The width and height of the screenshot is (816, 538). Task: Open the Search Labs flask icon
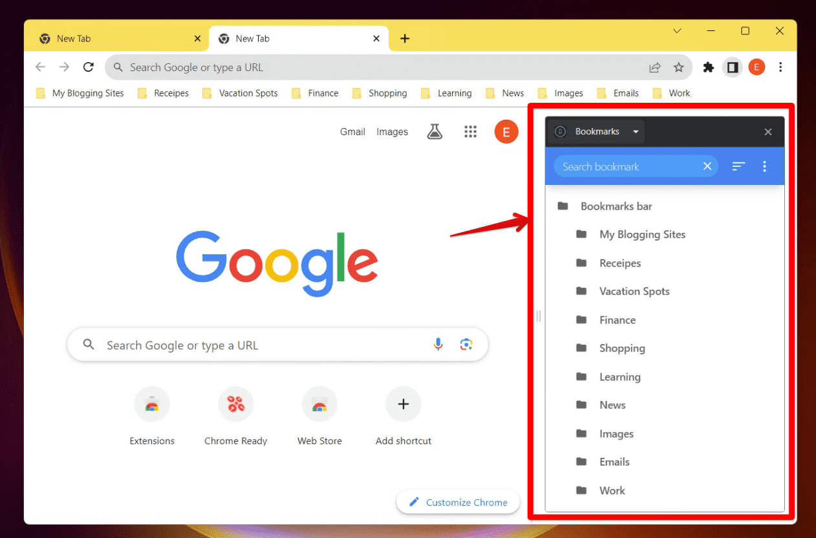pyautogui.click(x=435, y=132)
